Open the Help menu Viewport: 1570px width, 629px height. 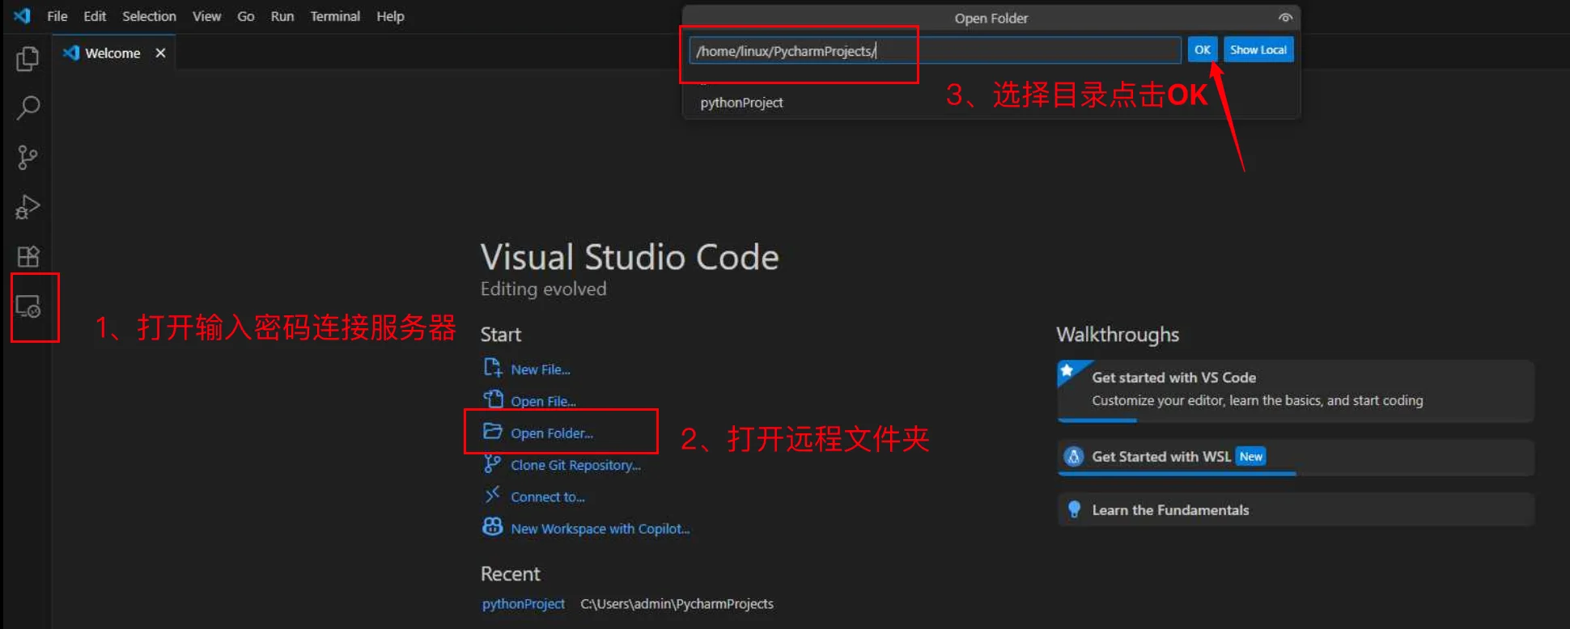pos(390,16)
